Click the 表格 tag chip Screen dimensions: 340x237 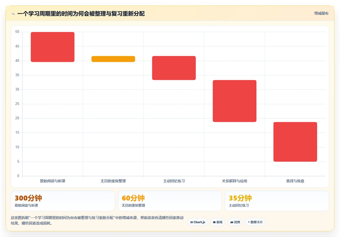tap(218, 222)
